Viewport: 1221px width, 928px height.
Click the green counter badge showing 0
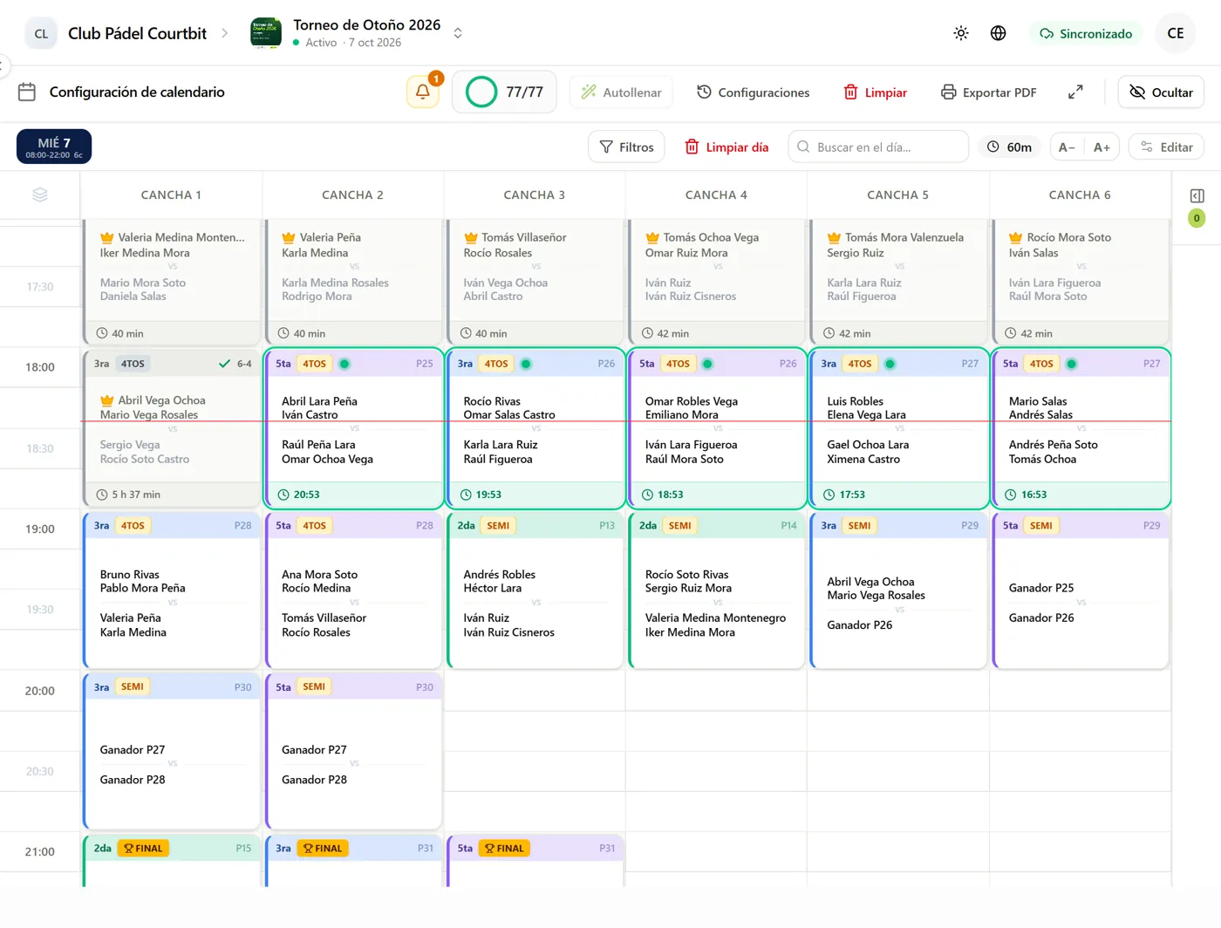[x=1197, y=218]
